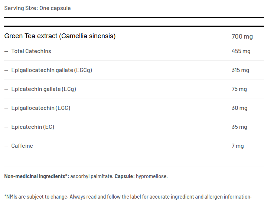The height and width of the screenshot is (206, 264).
Task: Click the 30 mg EGC amount
Action: [x=239, y=108]
